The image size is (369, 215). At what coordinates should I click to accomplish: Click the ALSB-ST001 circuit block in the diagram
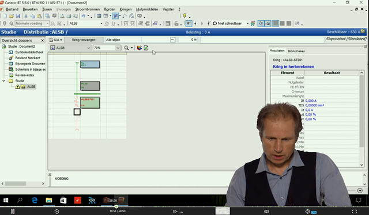coord(90,102)
